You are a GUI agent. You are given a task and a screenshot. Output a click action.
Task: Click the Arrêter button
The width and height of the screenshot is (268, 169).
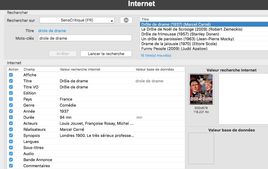click(x=63, y=54)
